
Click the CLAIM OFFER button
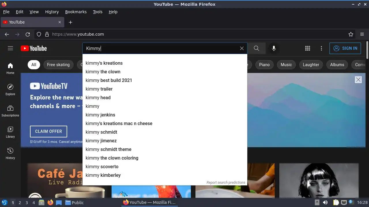(x=48, y=131)
